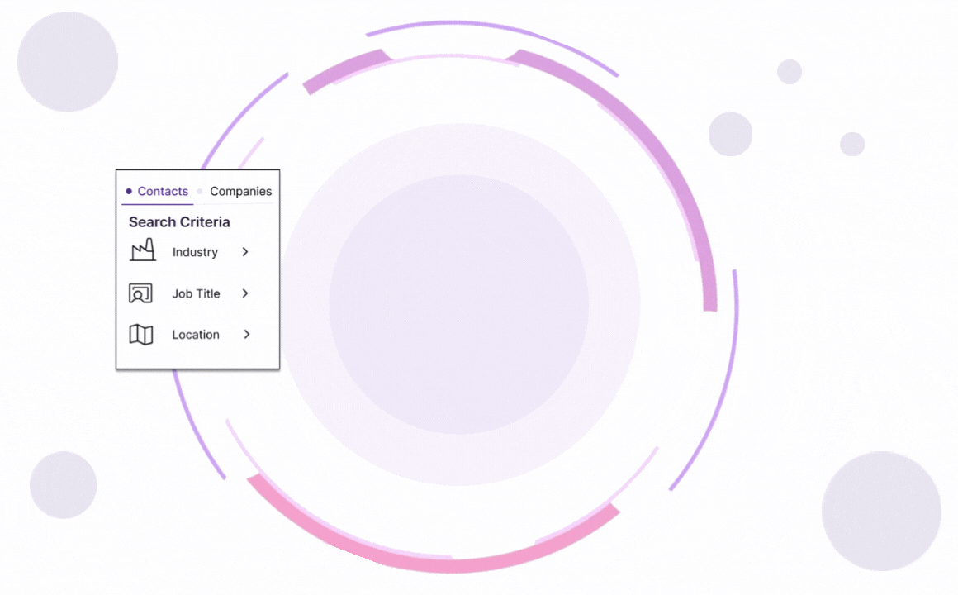Click the gray circle in bottom-left corner
958x595 pixels.
click(x=64, y=485)
